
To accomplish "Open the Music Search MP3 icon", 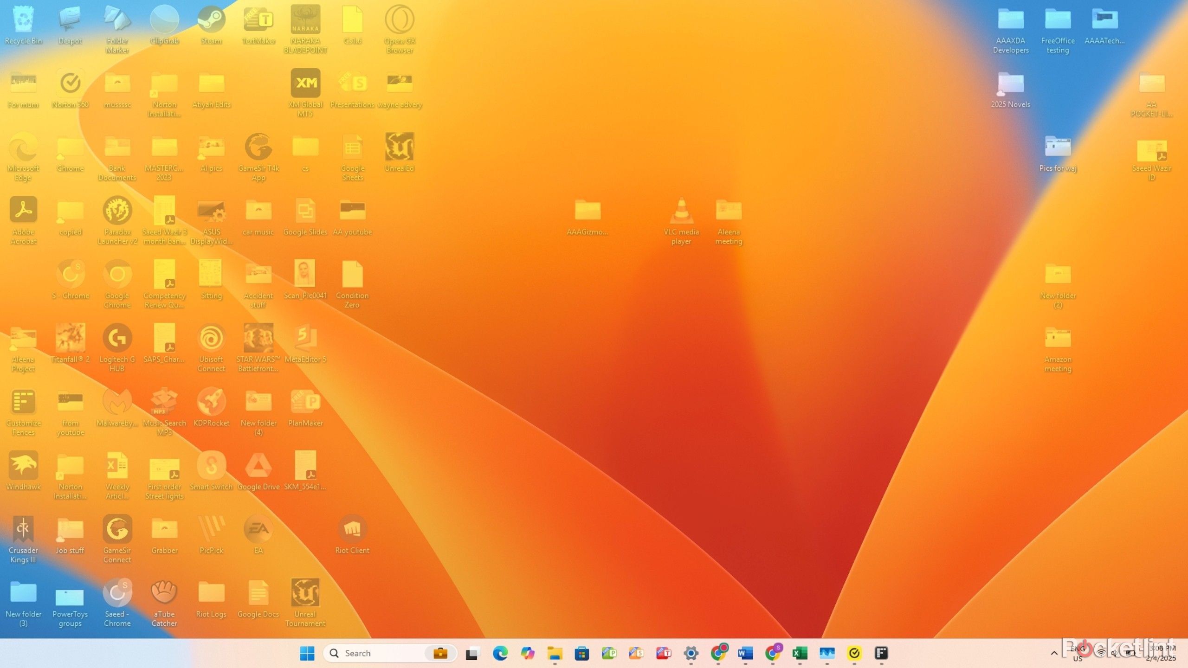I will (x=164, y=411).
